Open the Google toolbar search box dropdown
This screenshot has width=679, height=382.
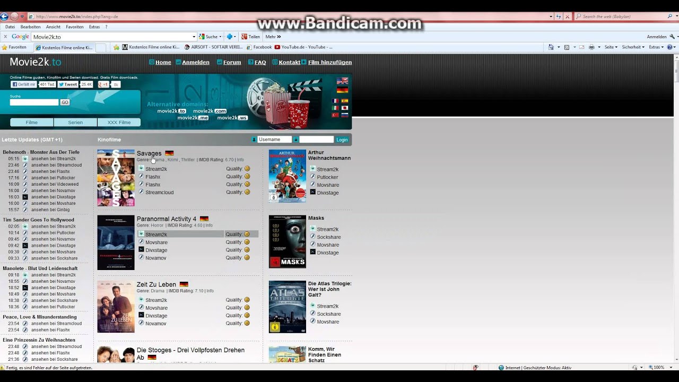click(x=194, y=37)
